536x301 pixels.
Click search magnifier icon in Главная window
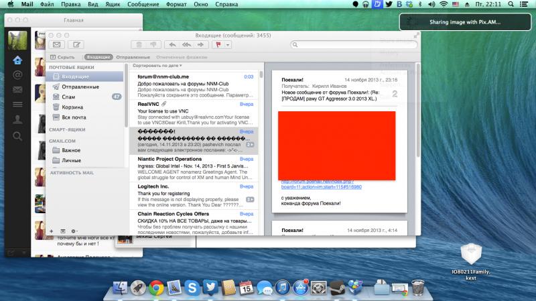click(x=17, y=136)
